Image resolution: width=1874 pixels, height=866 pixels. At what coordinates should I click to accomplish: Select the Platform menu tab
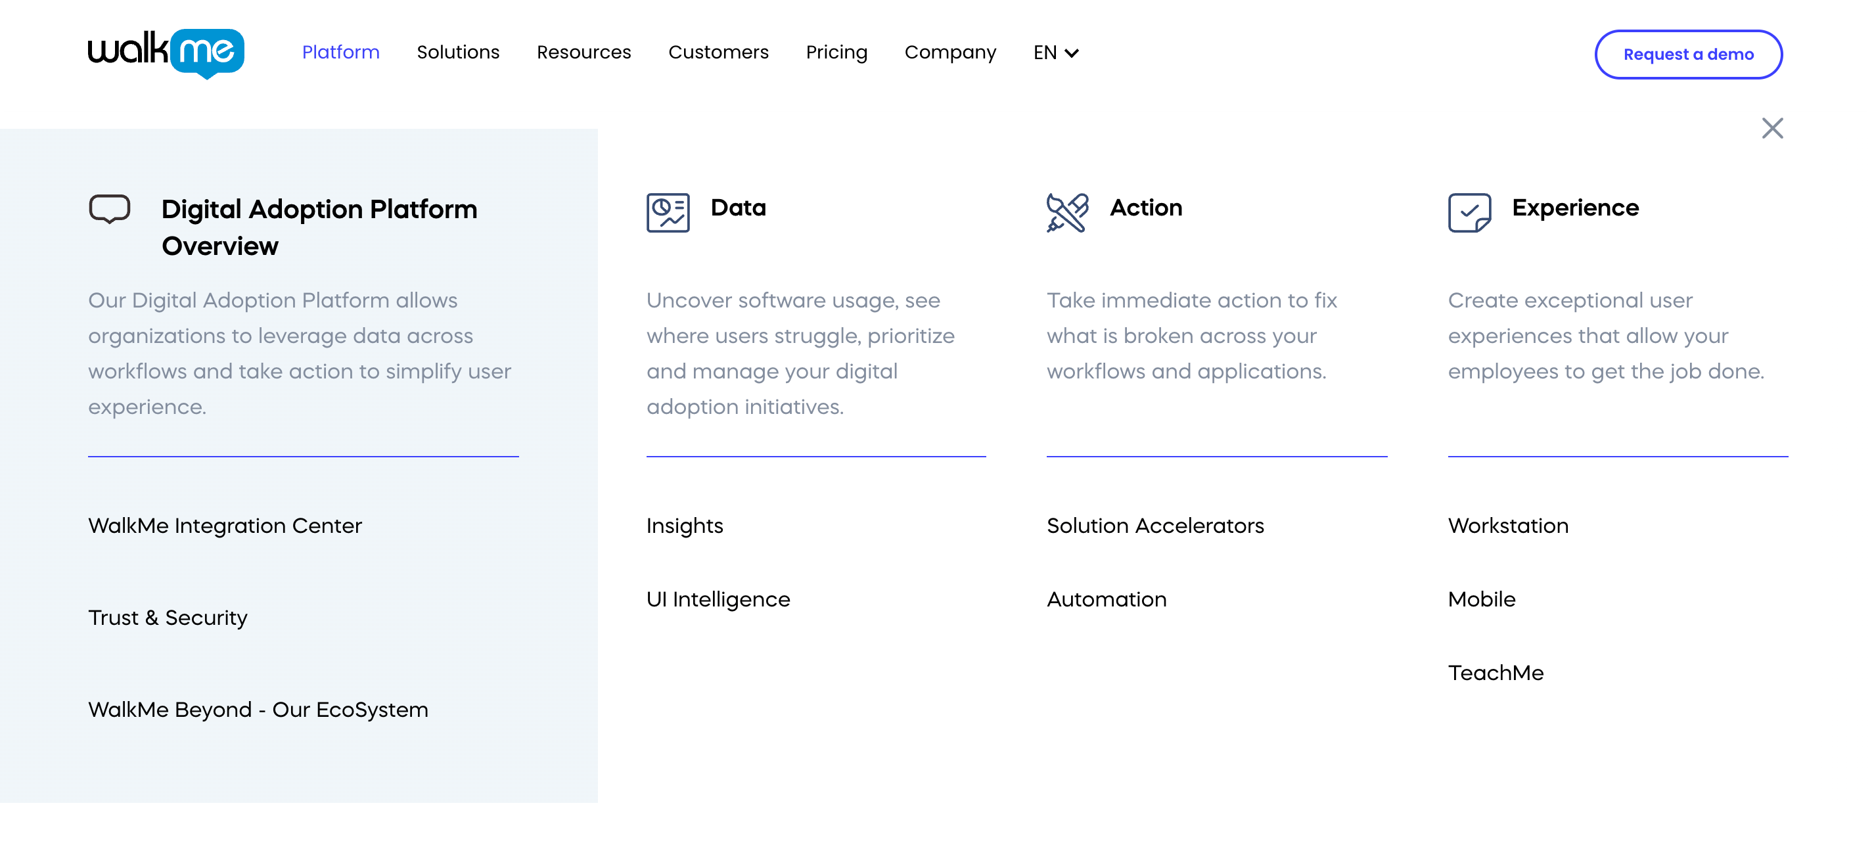[x=340, y=51]
